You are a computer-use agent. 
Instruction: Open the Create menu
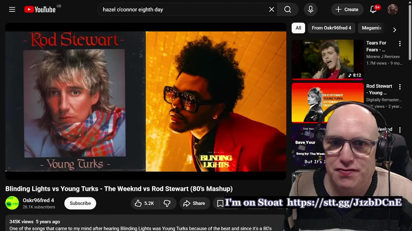347,10
